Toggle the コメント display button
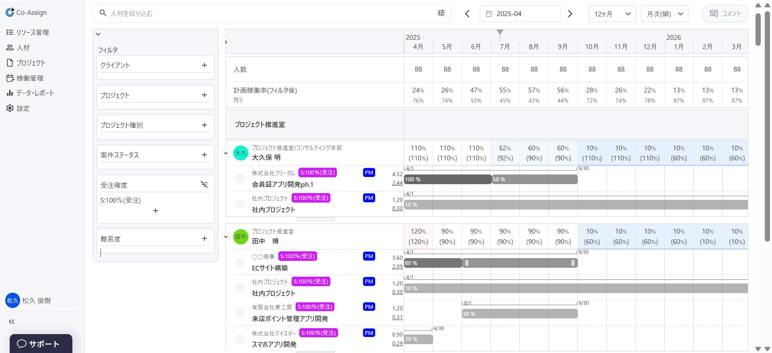This screenshot has height=353, width=772. 725,14
